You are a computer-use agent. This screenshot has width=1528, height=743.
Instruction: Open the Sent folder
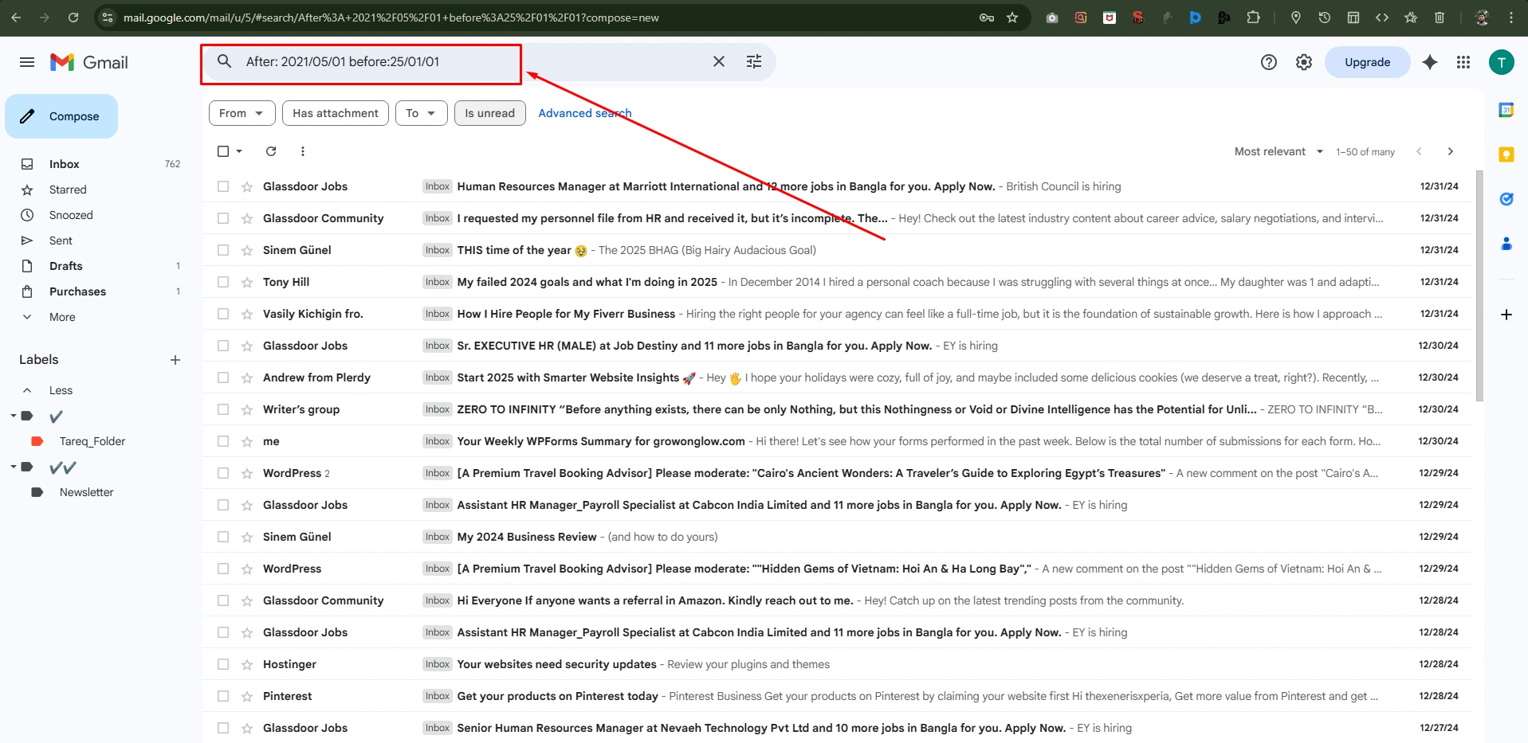click(x=61, y=240)
